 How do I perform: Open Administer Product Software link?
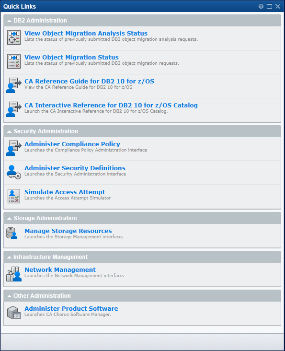[71, 308]
